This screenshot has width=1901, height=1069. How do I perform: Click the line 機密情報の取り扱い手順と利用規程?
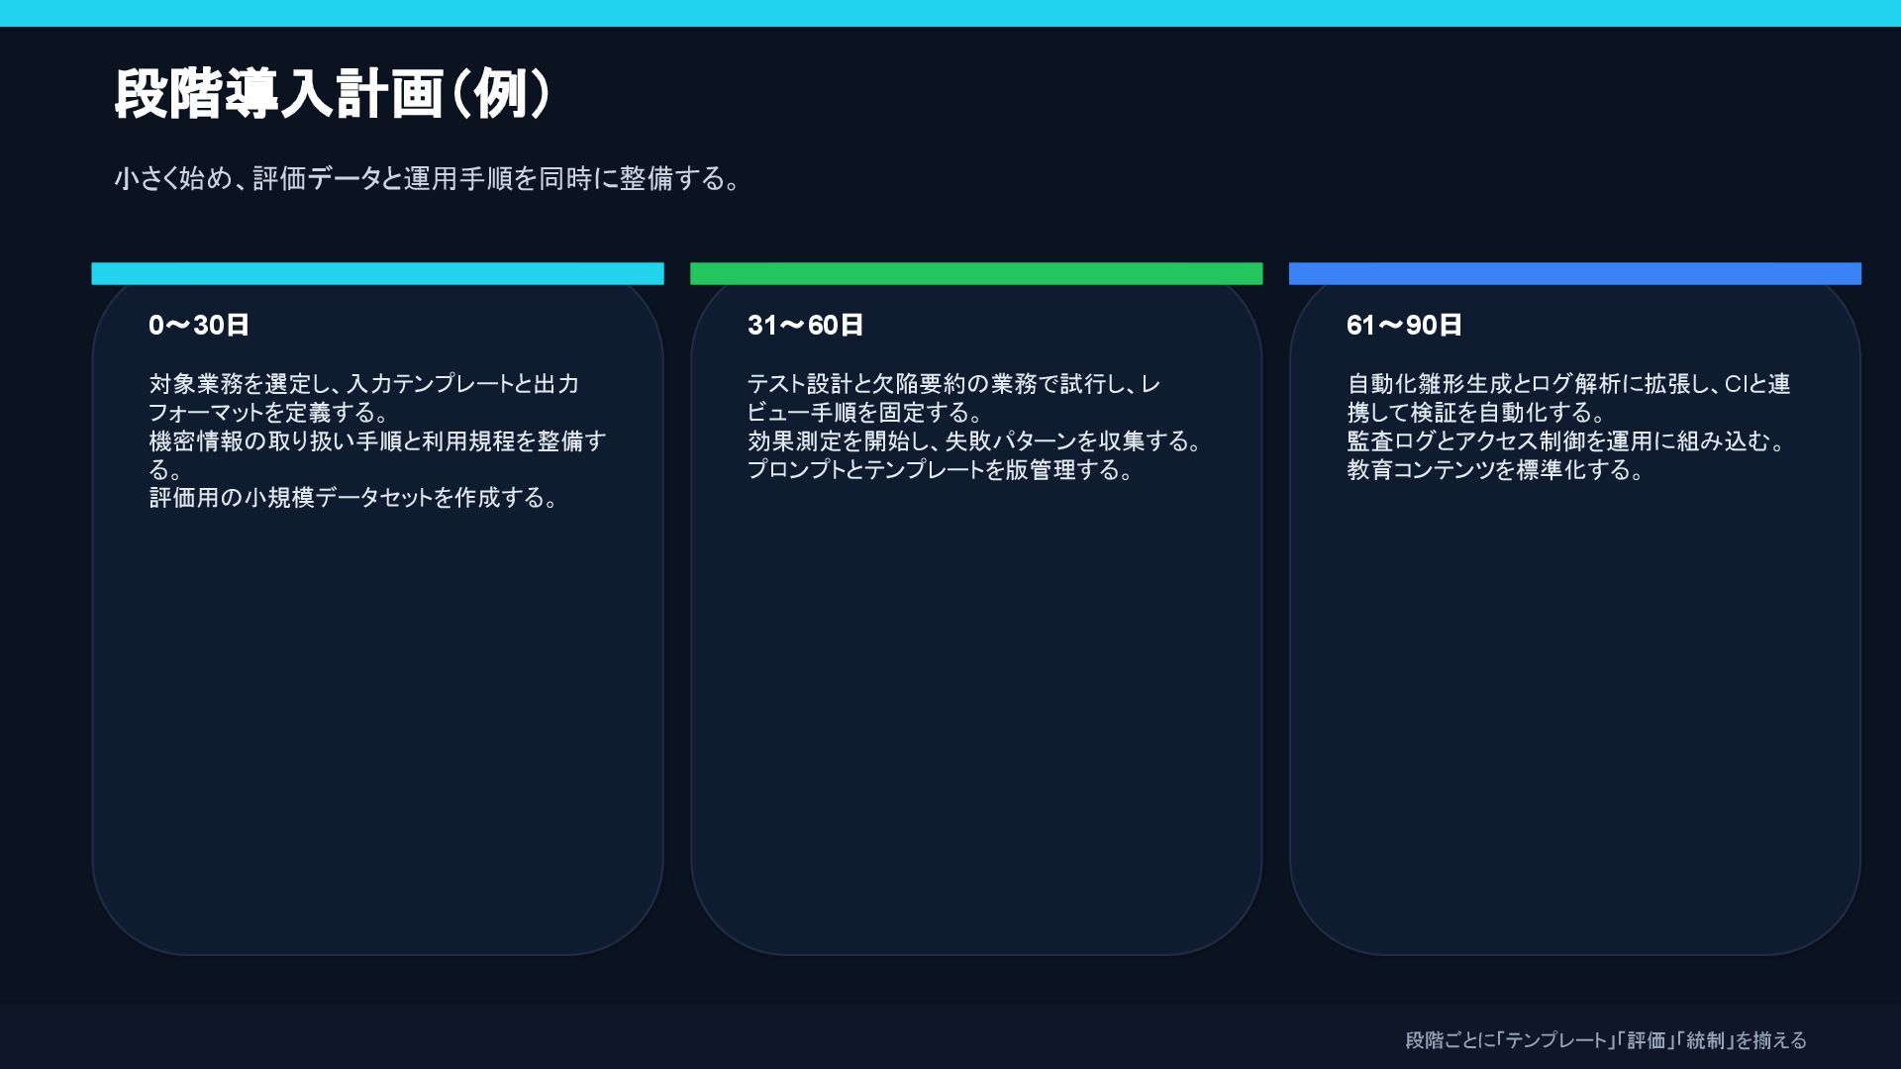click(x=376, y=441)
